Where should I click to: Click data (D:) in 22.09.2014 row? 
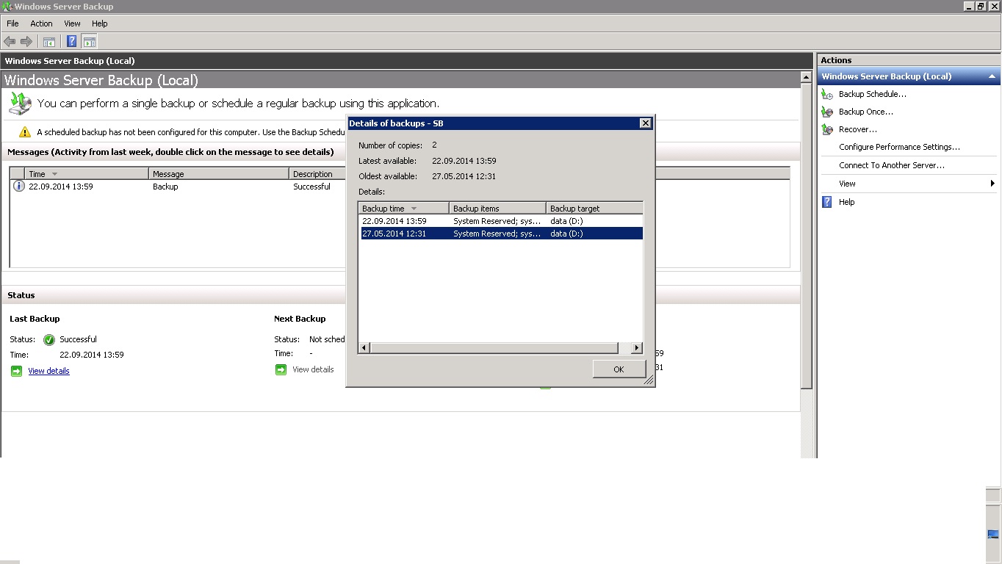click(566, 221)
